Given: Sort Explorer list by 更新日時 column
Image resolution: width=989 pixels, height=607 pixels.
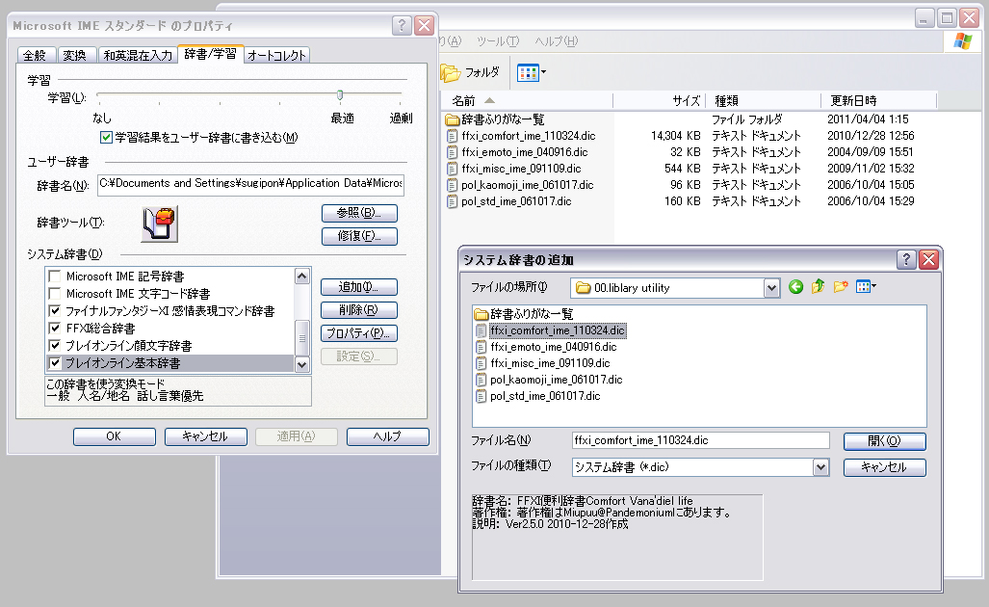Looking at the screenshot, I should [879, 101].
